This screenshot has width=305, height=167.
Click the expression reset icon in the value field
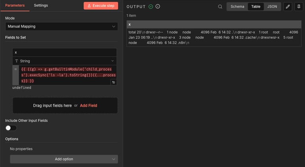[114, 82]
